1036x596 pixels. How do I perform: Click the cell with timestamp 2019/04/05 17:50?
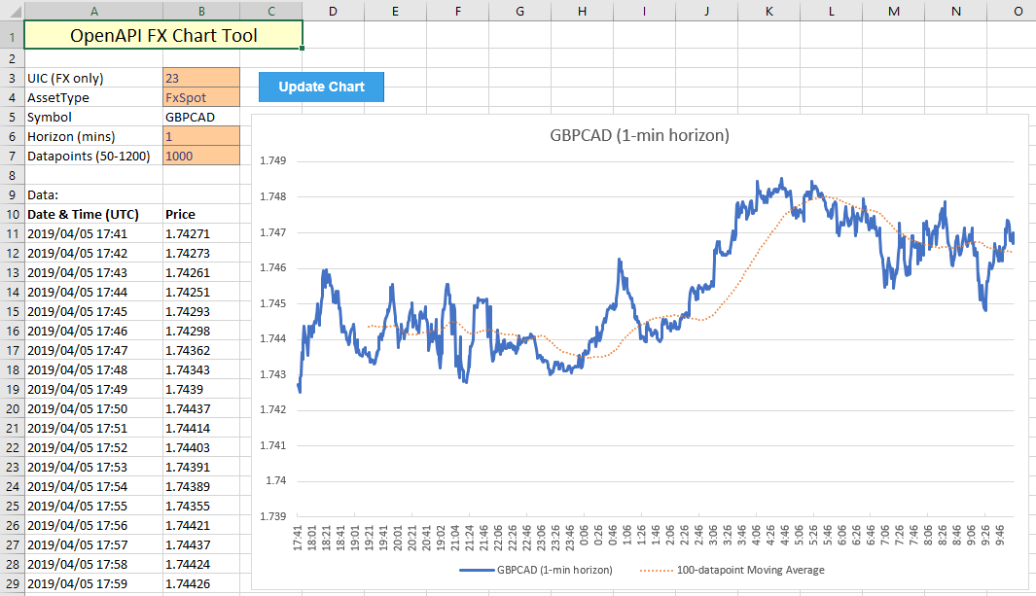point(93,408)
